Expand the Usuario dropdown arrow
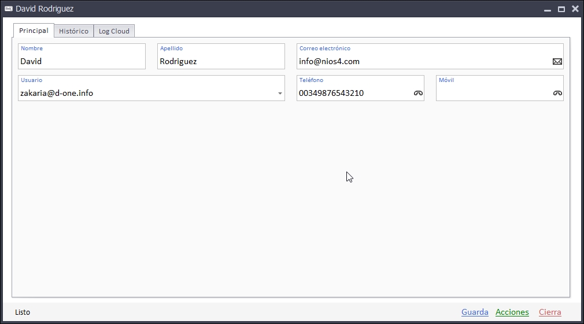The image size is (584, 324). [280, 94]
